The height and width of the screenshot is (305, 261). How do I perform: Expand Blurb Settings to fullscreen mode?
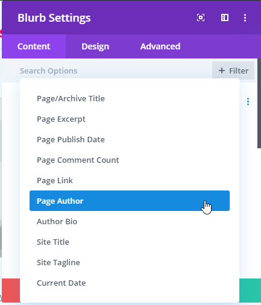pos(201,17)
